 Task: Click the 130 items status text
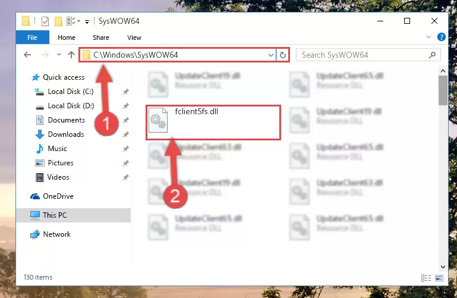(x=38, y=277)
